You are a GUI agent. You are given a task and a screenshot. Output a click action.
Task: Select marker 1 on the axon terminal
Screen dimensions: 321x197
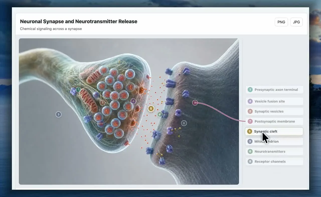point(78,90)
